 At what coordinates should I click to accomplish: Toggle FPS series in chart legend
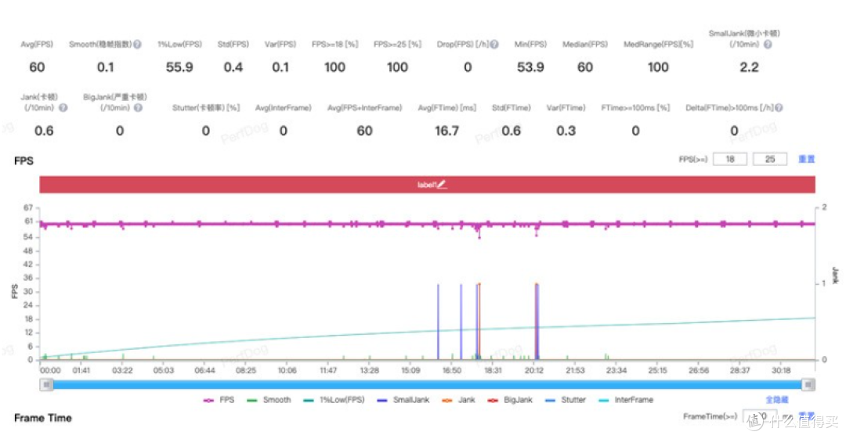pyautogui.click(x=219, y=400)
